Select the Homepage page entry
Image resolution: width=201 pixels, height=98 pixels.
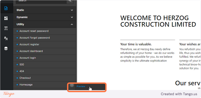tap(45, 85)
